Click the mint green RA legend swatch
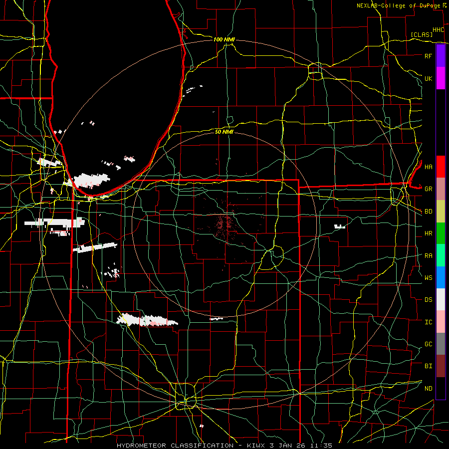Viewport: 449px width, 449px height. 441,255
